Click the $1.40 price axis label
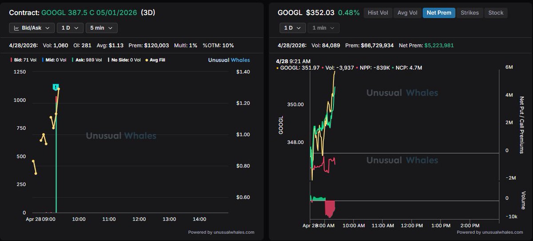Viewport: 533px width, 241px height. 243,71
